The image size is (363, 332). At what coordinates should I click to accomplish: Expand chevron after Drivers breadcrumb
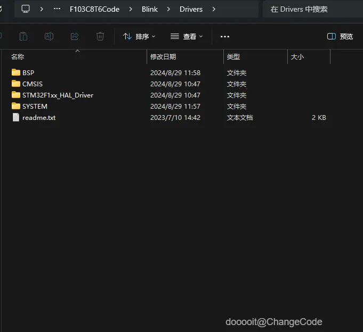214,9
